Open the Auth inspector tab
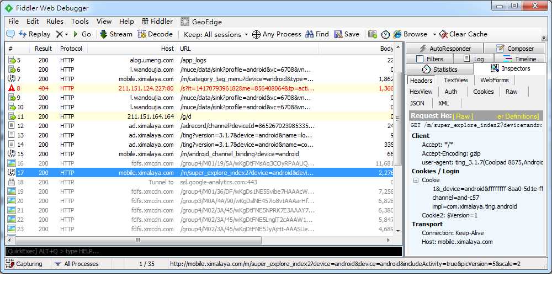Screen dimensions: 552x298 click(450, 92)
